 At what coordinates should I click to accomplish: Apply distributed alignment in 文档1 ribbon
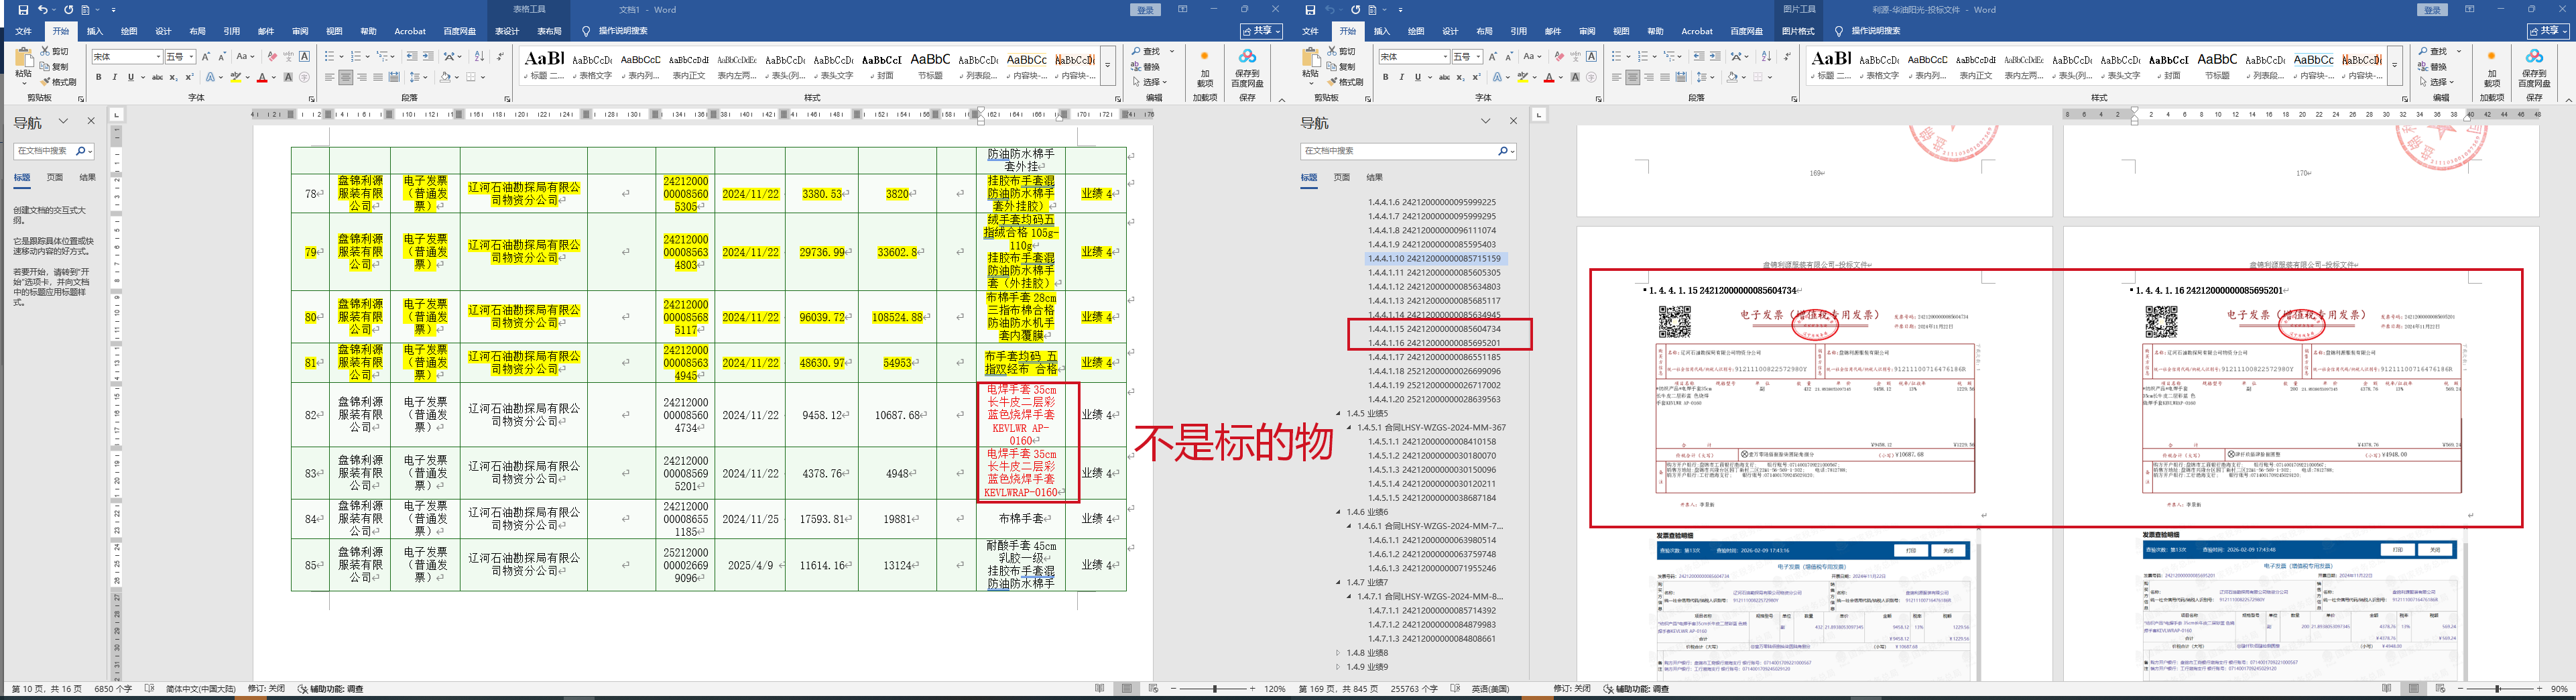tap(394, 77)
